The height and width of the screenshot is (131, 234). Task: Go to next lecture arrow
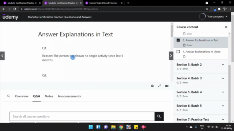[171, 56]
